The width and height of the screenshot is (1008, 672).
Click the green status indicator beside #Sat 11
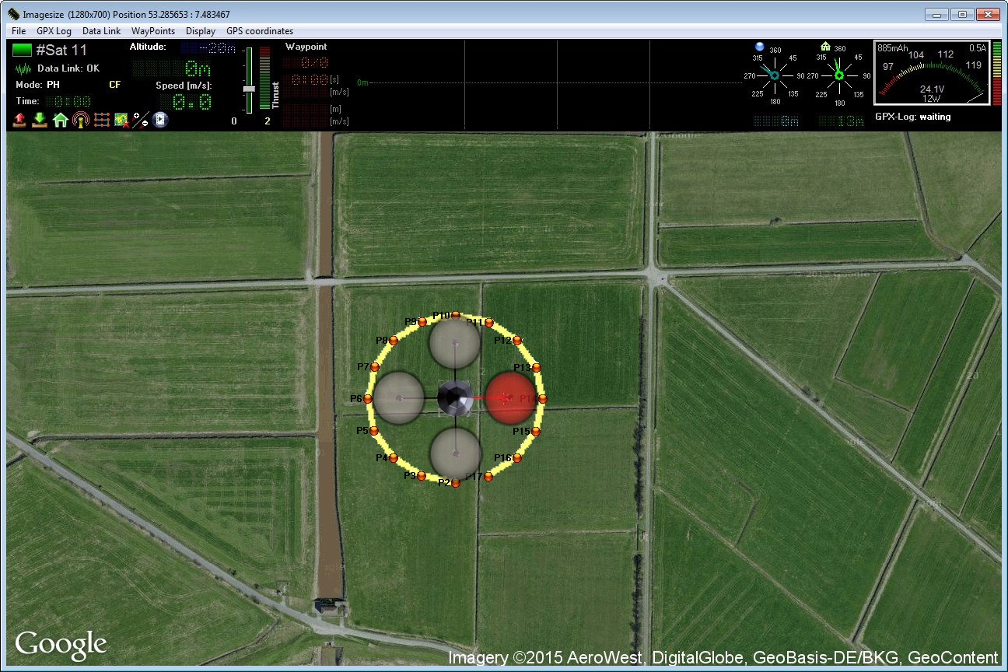tap(22, 51)
